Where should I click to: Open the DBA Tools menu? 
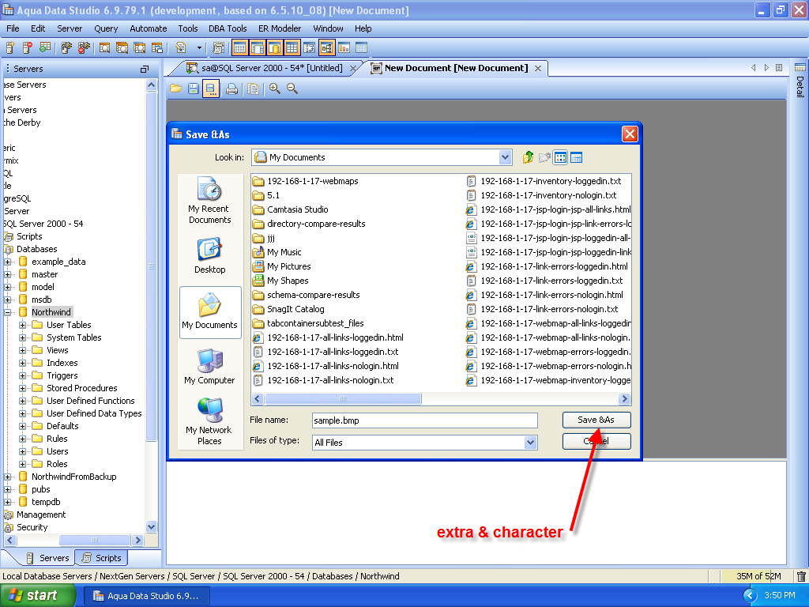[228, 28]
